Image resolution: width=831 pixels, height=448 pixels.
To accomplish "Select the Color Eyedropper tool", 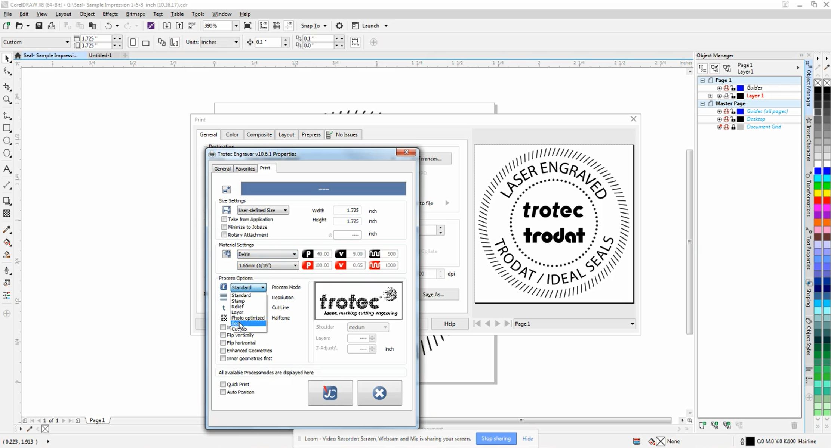I will tap(7, 230).
